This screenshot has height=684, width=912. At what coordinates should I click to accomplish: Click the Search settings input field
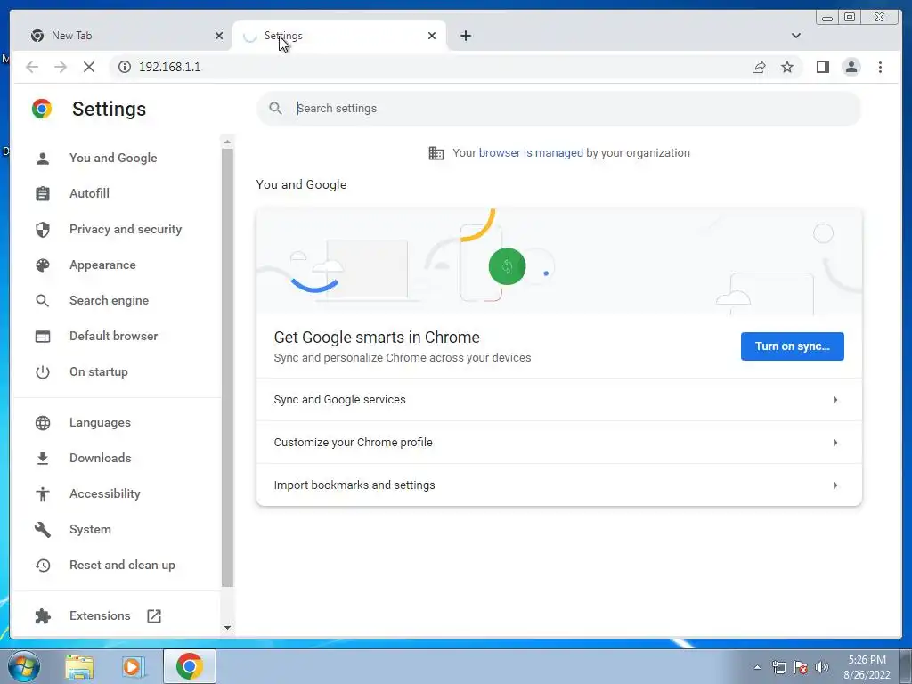click(559, 109)
